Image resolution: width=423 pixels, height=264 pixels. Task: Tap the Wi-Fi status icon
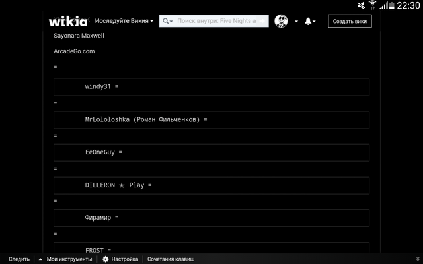tap(372, 5)
